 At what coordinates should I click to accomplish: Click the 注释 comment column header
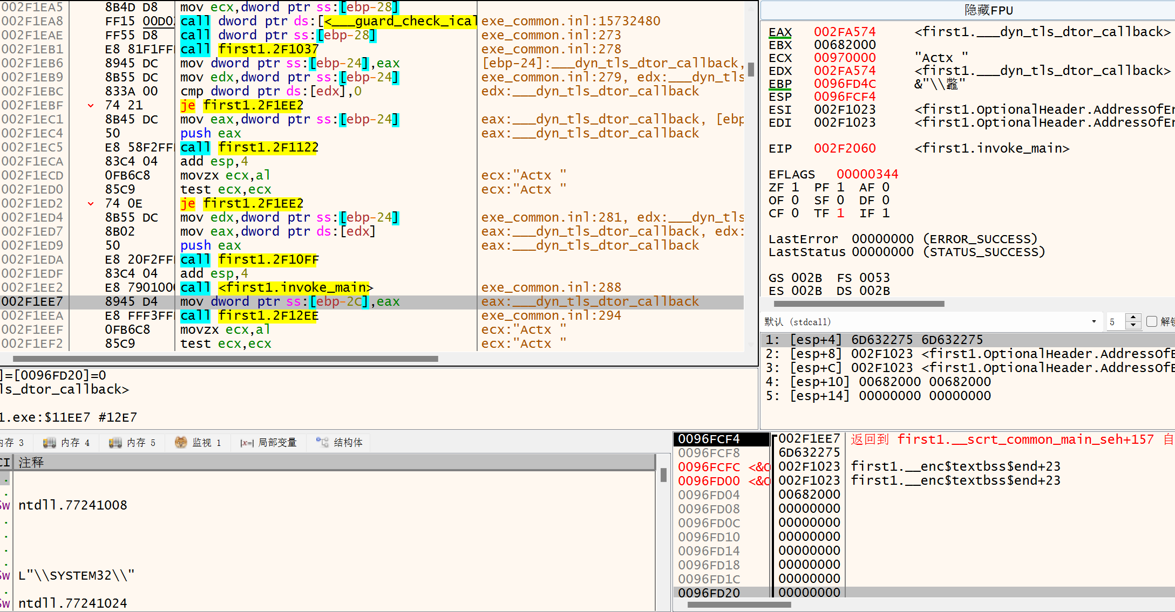point(31,463)
